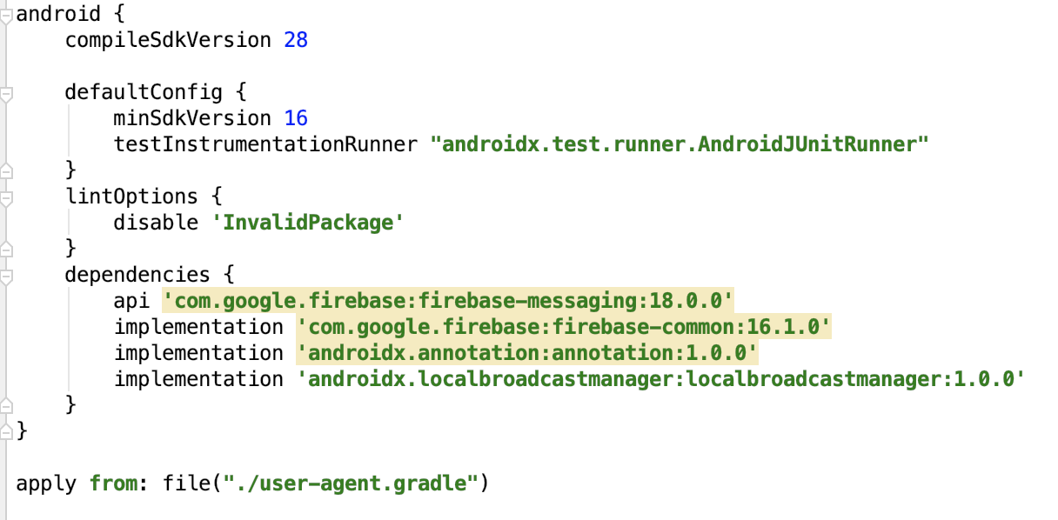Click the localbroadcastmanager:1.0.0 dependency string
Screen dimensions: 1058x520
(662, 379)
